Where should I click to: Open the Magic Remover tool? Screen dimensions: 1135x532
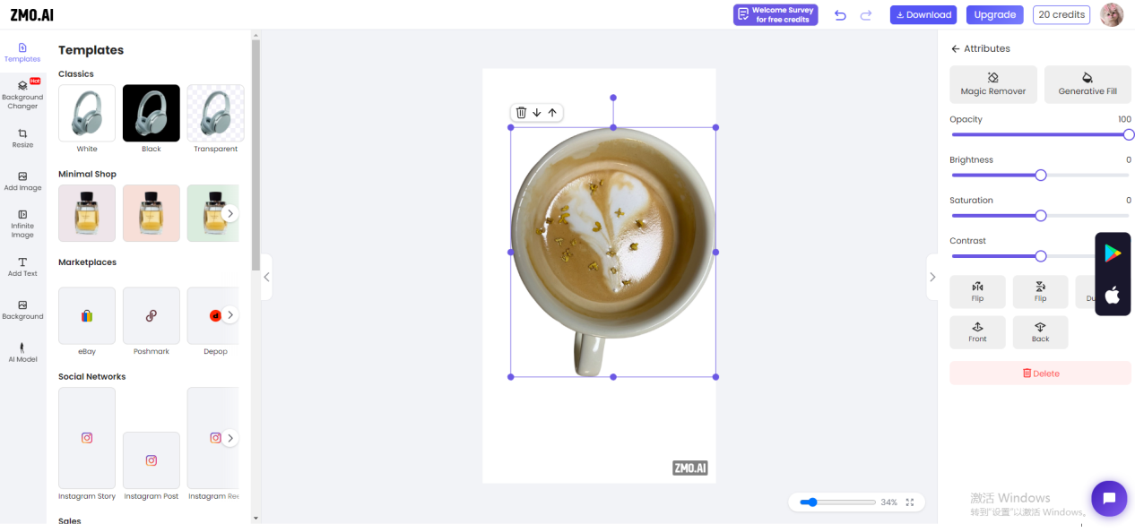[992, 84]
